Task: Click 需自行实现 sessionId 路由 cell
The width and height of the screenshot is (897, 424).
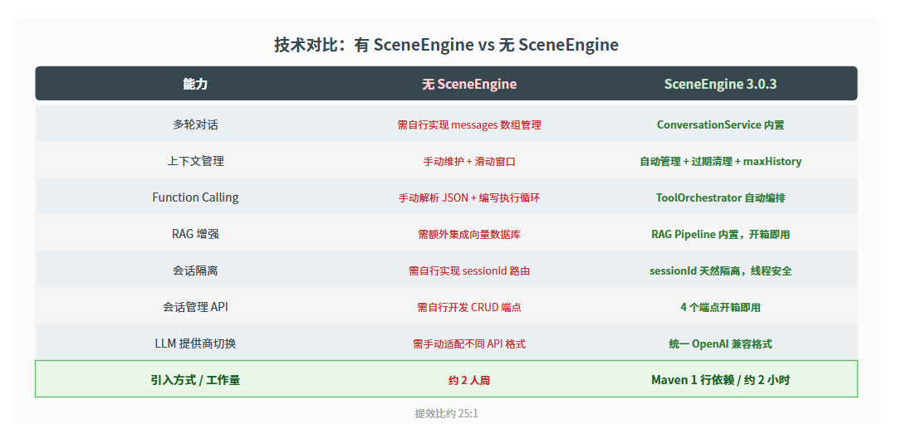Action: [x=469, y=270]
